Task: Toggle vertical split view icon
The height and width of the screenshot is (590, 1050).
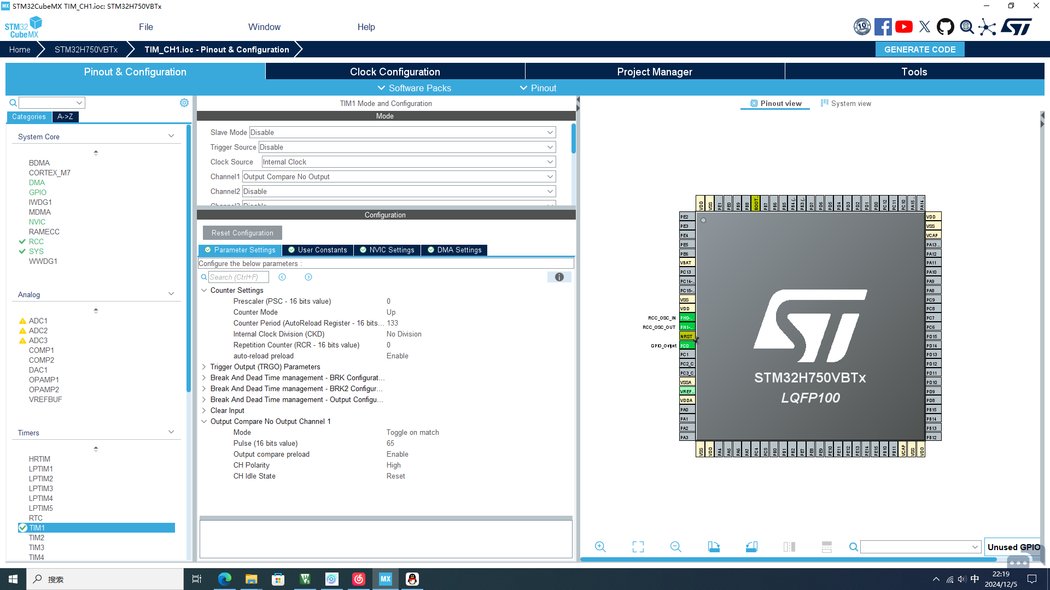Action: pos(789,547)
